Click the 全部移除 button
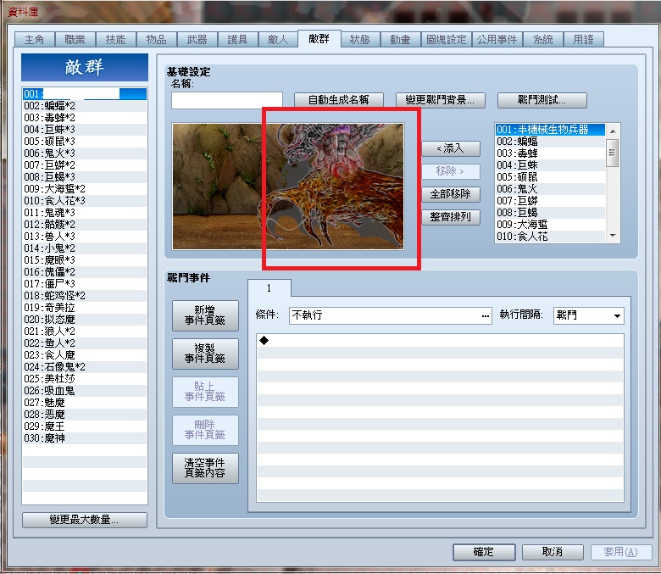Viewport: 661px width, 574px height. point(451,194)
